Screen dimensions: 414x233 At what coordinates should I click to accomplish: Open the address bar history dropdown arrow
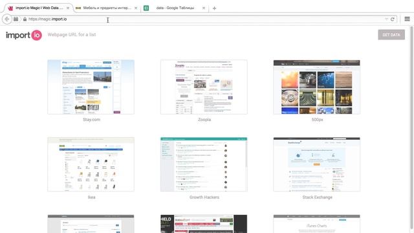386,19
